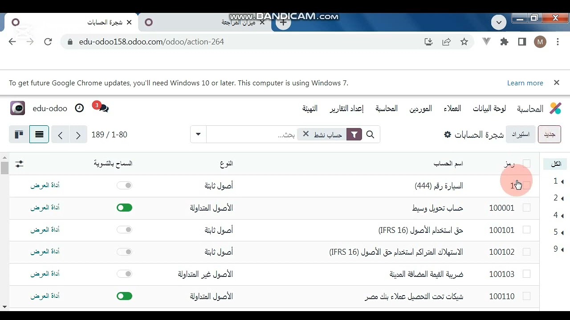Sort by the النوع column header

[226, 164]
